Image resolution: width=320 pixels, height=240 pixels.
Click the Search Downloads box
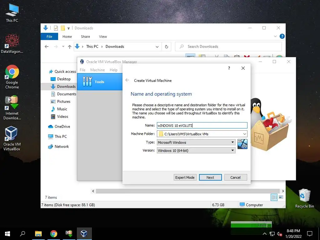[228, 47]
